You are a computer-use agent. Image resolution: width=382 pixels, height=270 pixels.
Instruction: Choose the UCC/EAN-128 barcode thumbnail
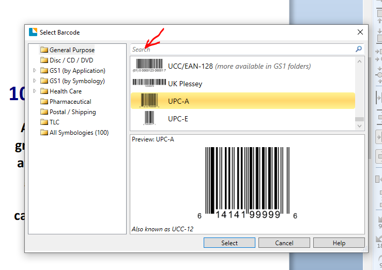149,66
